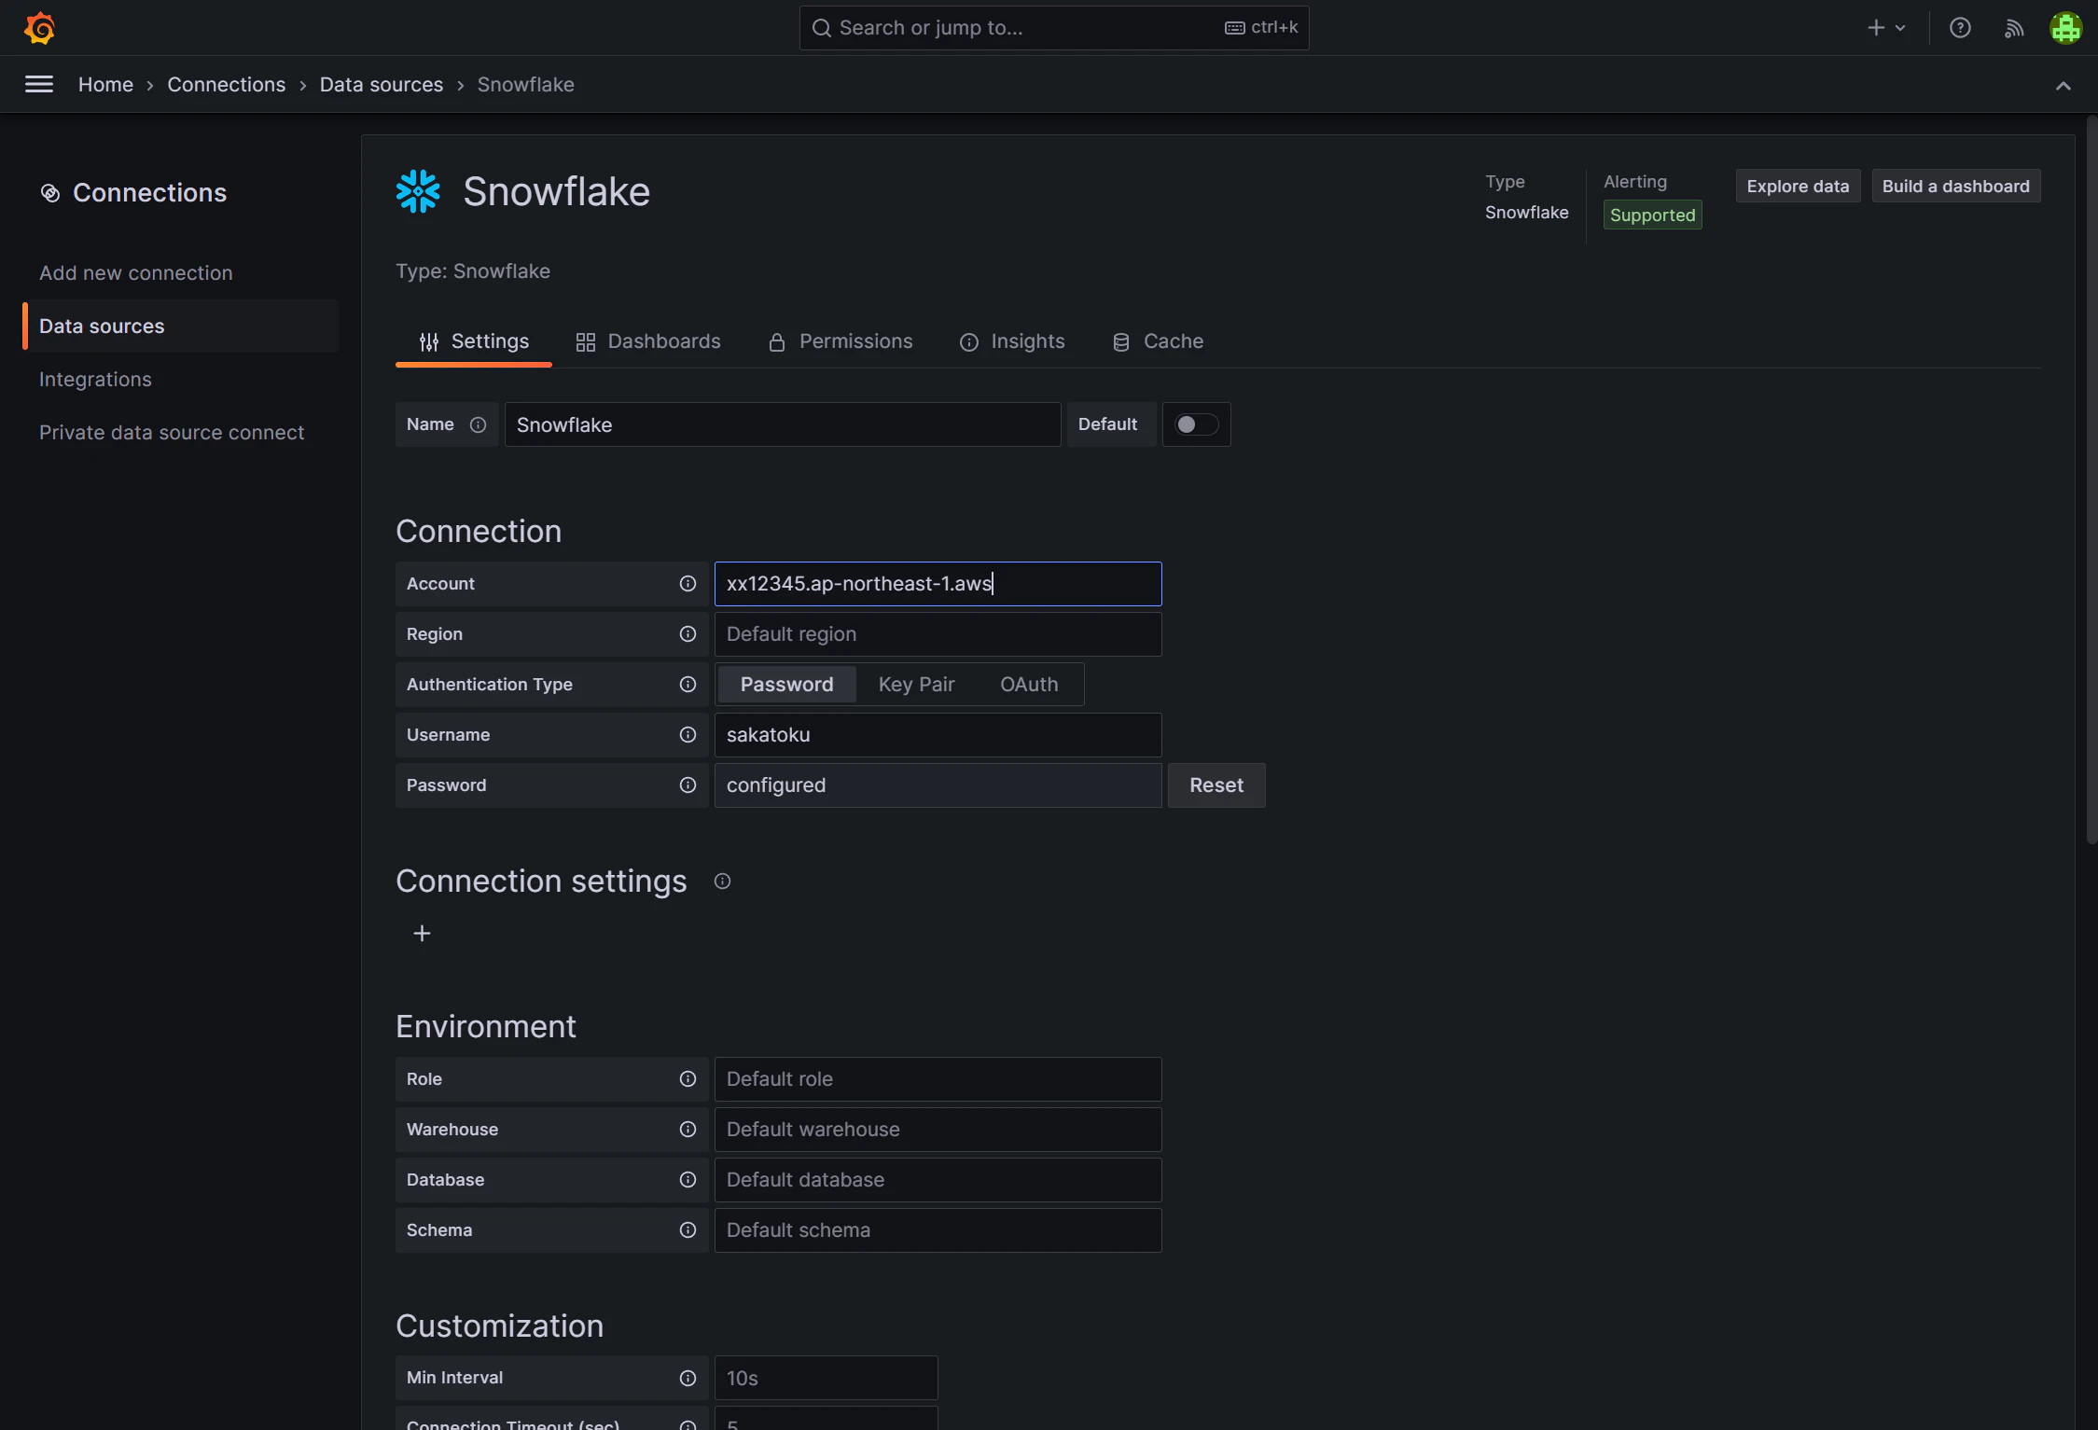Viewport: 2098px width, 1430px height.
Task: Switch to the Permissions tab
Action: point(841,341)
